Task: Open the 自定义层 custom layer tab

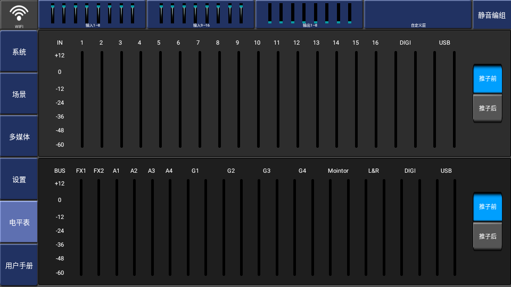Action: [x=418, y=15]
